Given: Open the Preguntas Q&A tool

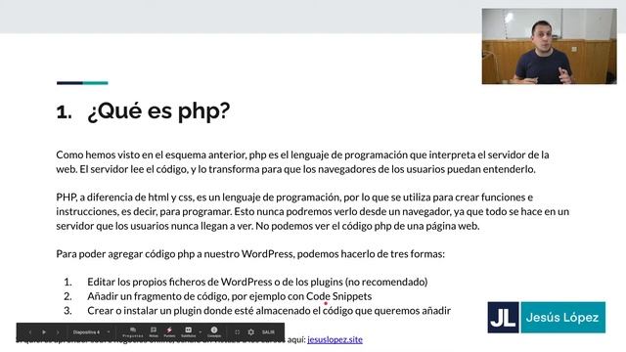Looking at the screenshot, I should click(x=133, y=332).
